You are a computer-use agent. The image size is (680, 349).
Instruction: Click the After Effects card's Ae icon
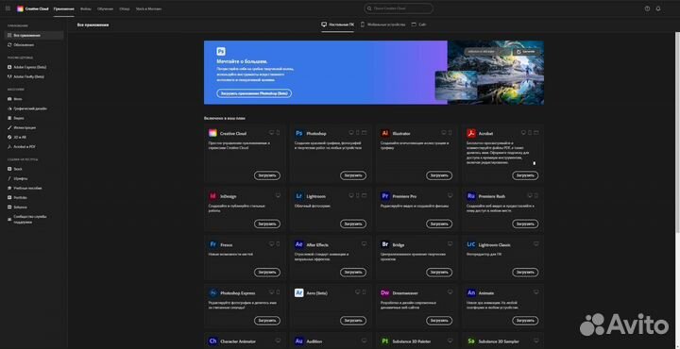coord(298,244)
